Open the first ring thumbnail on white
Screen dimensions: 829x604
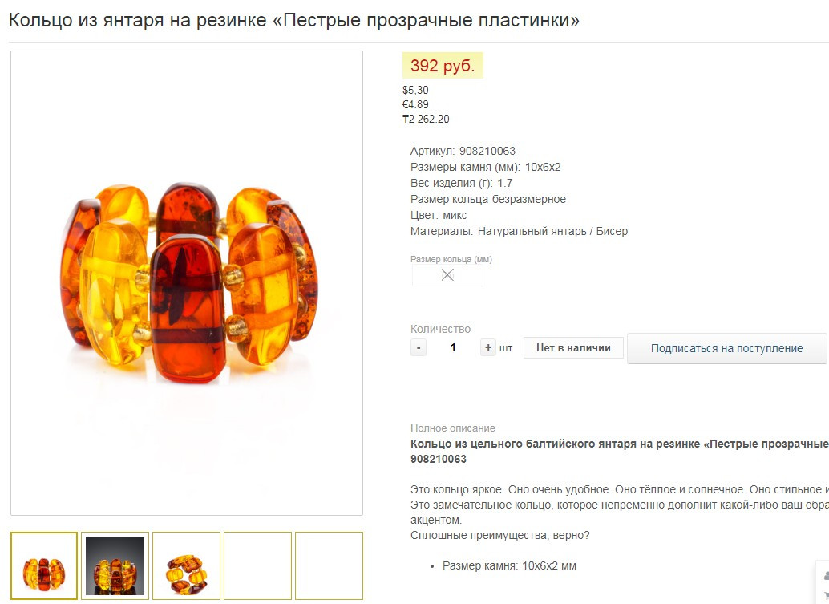pyautogui.click(x=44, y=566)
